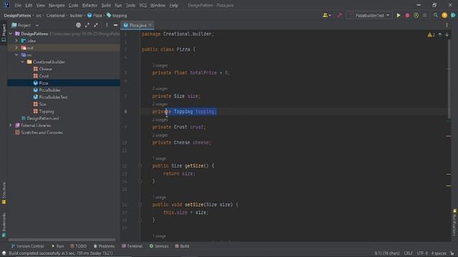The height and width of the screenshot is (257, 458).
Task: Run with coverage icon in toolbar
Action: click(416, 16)
